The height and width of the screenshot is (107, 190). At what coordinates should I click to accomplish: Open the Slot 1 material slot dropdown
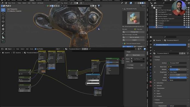click(60, 49)
